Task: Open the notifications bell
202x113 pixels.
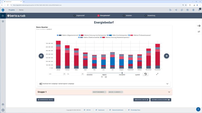Action: pyautogui.click(x=199, y=10)
